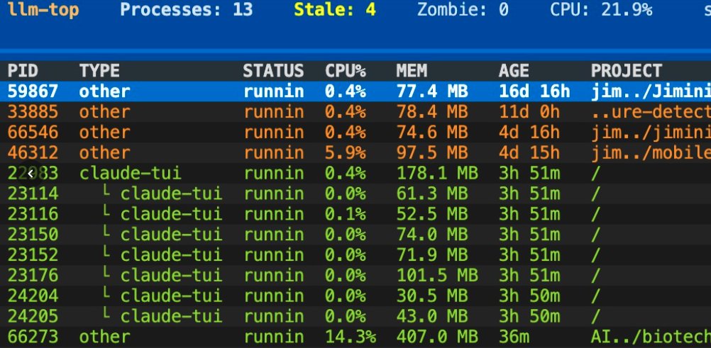711x348 pixels.
Task: Click the 5.9% CPU value
Action: pos(345,152)
